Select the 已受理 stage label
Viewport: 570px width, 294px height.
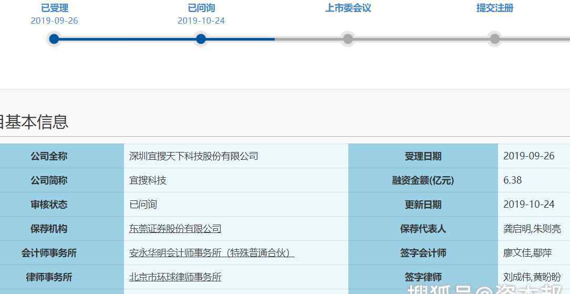point(55,8)
